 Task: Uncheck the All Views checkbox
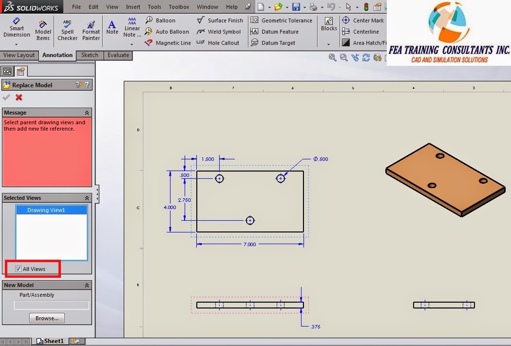click(18, 269)
